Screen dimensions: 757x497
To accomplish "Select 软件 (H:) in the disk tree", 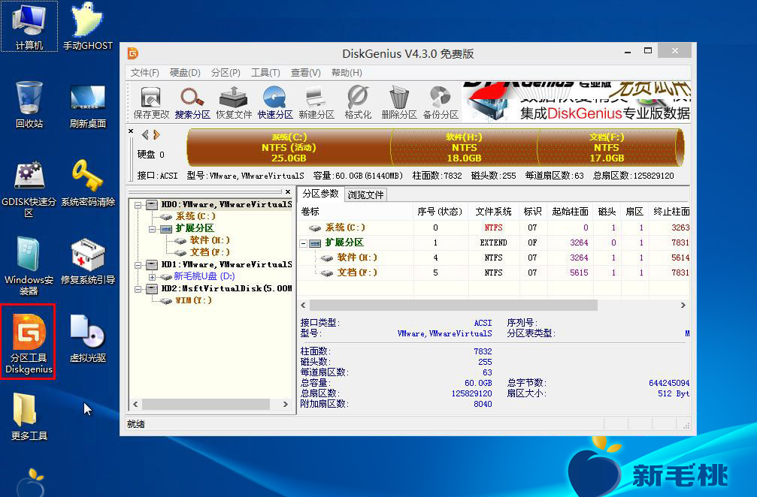I will click(210, 240).
